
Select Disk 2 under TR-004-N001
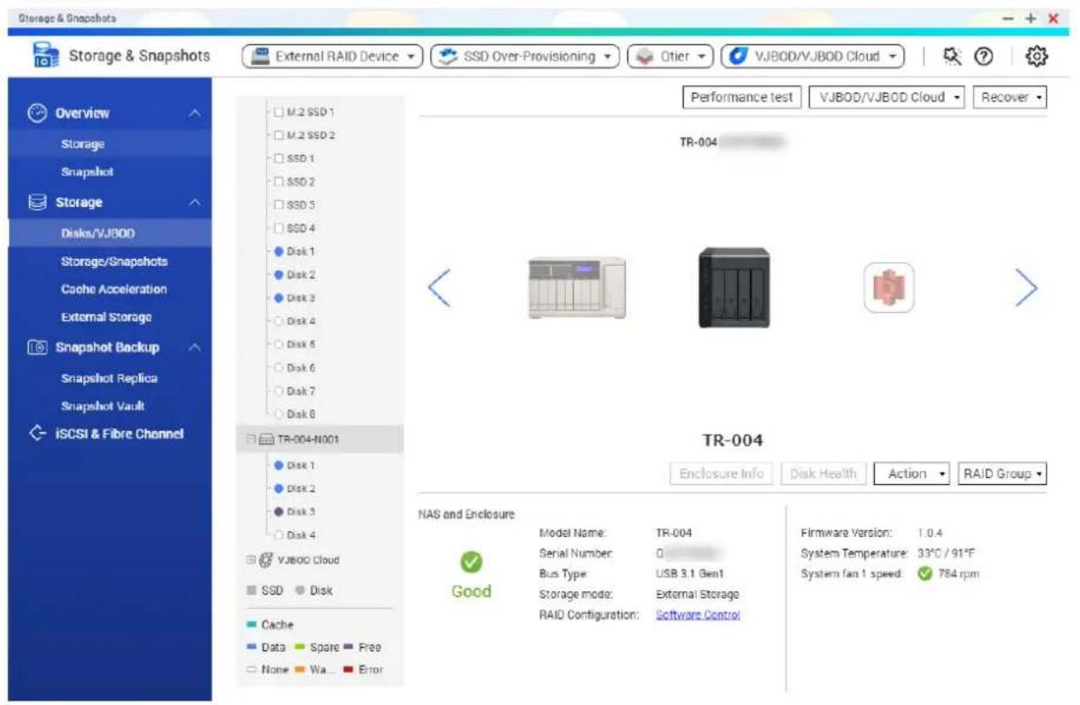[x=295, y=488]
